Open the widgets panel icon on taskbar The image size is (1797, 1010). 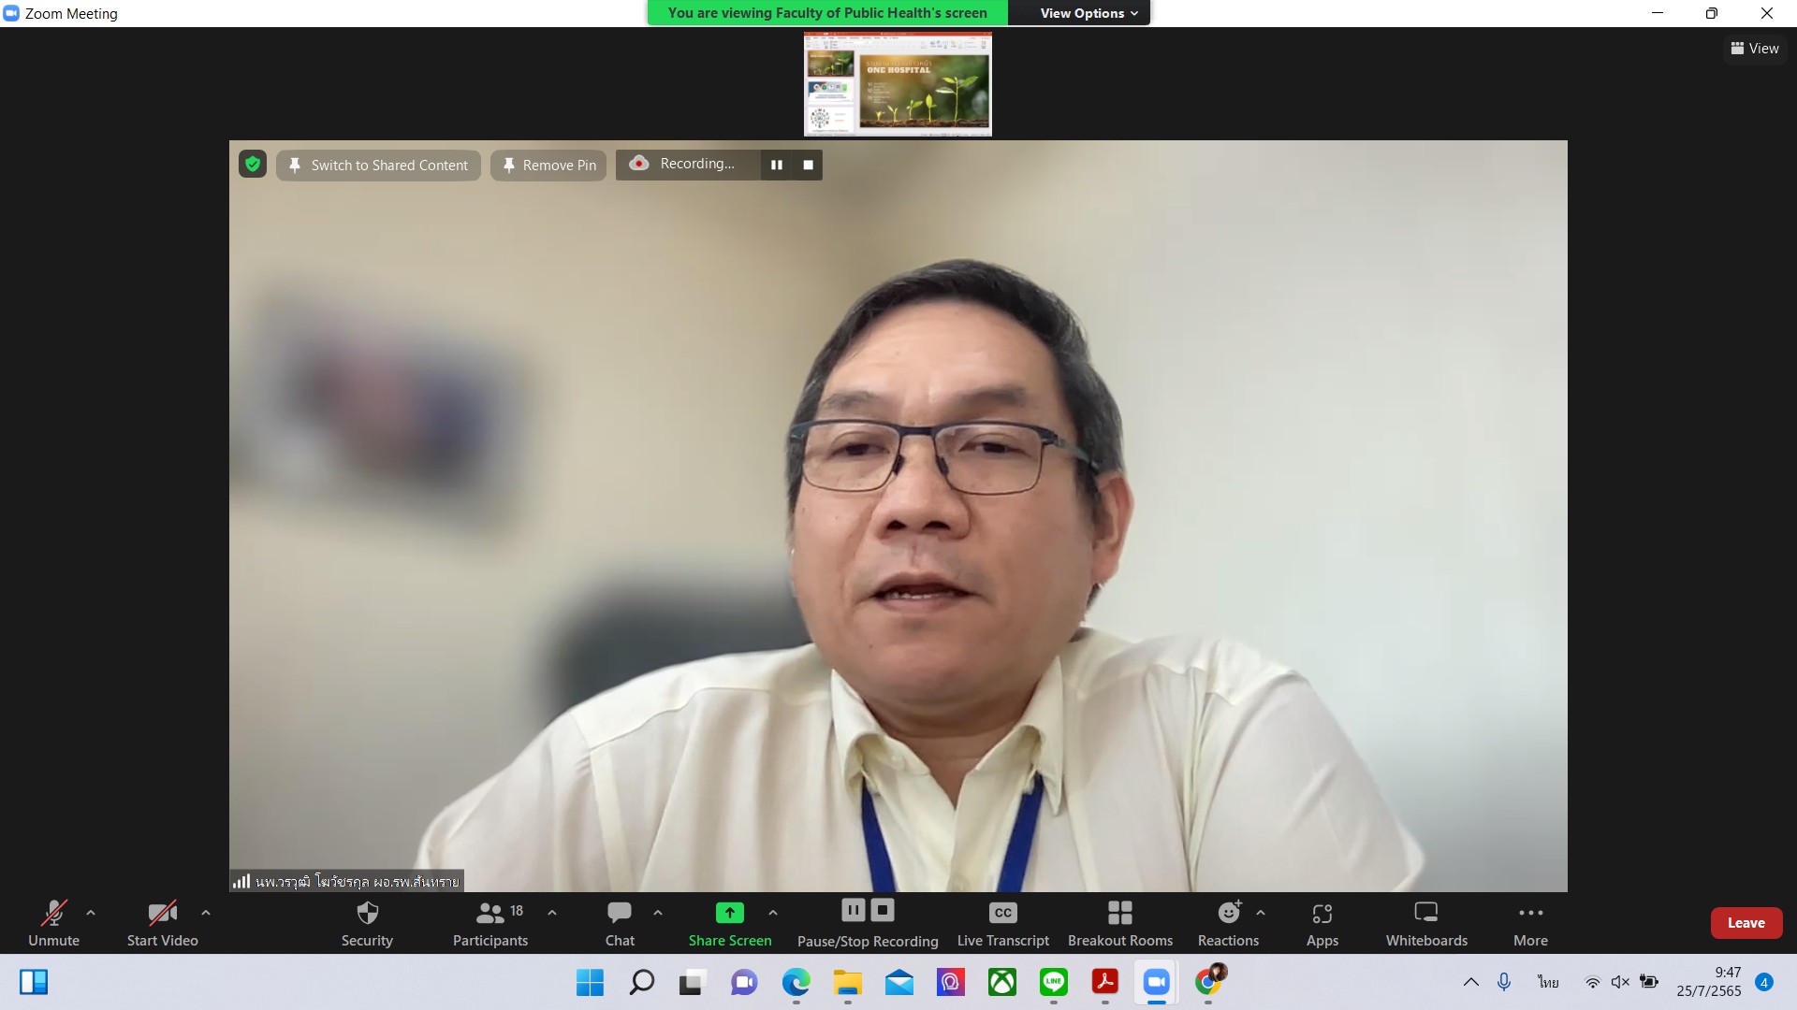[34, 982]
